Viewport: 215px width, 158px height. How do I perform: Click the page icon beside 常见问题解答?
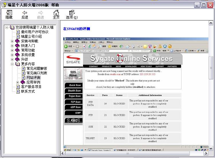tap(23, 69)
